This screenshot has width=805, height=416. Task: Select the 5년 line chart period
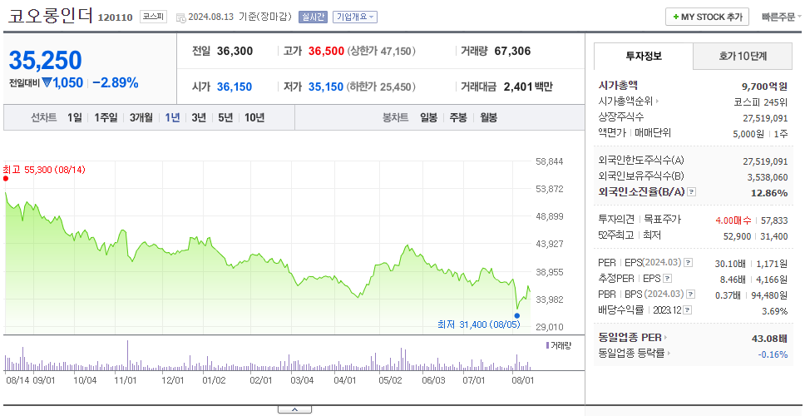225,117
